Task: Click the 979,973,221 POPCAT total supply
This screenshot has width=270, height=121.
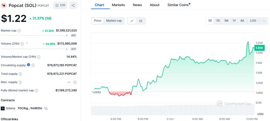Action: click(x=62, y=74)
